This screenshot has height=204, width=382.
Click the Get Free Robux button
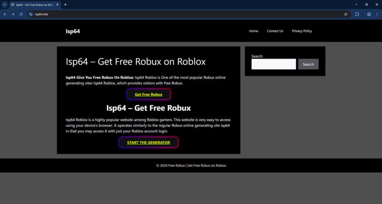(x=148, y=94)
